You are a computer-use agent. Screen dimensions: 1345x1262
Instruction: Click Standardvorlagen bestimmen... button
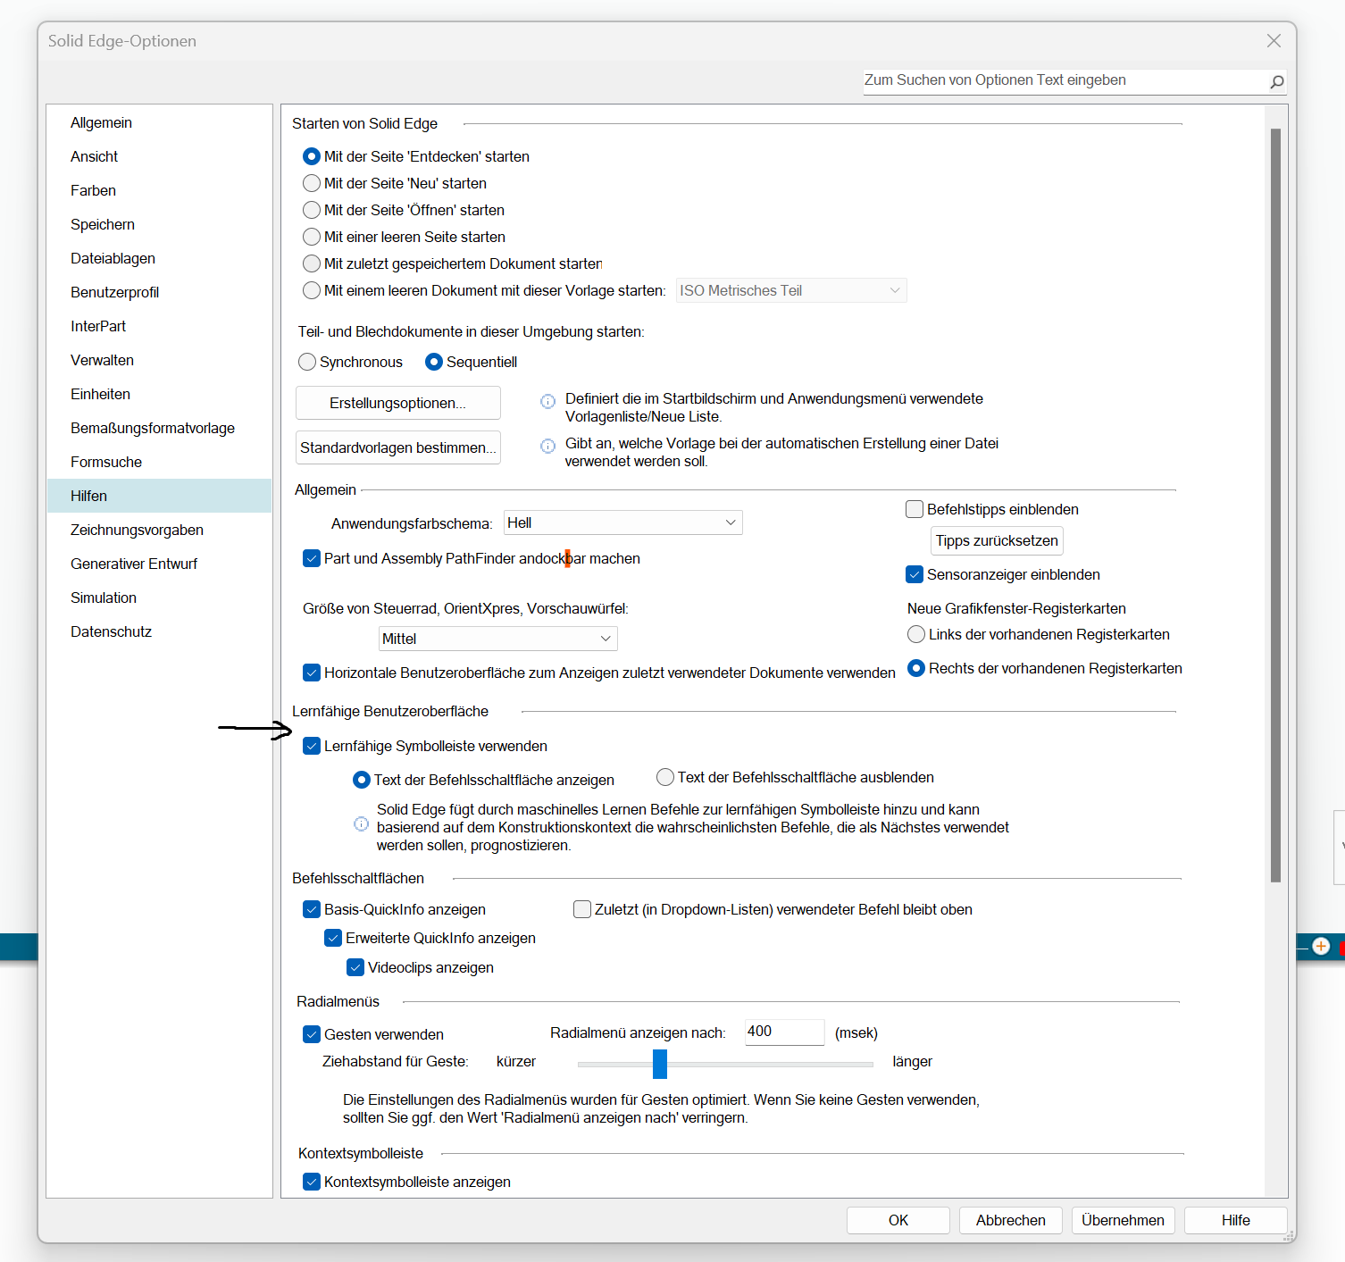[398, 447]
